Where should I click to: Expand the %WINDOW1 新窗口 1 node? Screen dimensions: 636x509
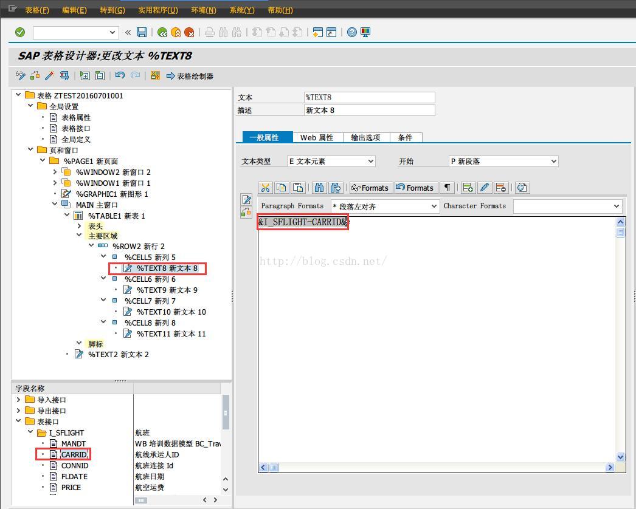coord(55,183)
